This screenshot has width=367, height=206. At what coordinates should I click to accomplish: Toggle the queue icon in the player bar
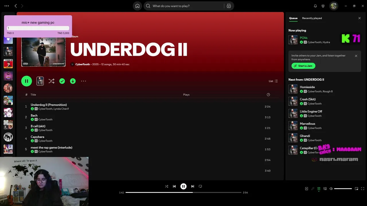pyautogui.click(x=319, y=189)
